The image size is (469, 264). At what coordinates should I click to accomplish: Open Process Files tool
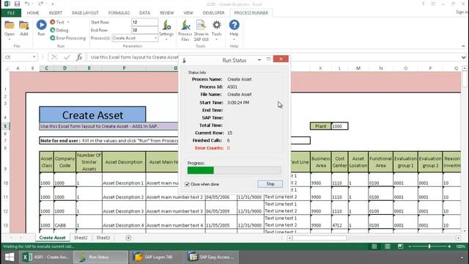[x=185, y=25]
